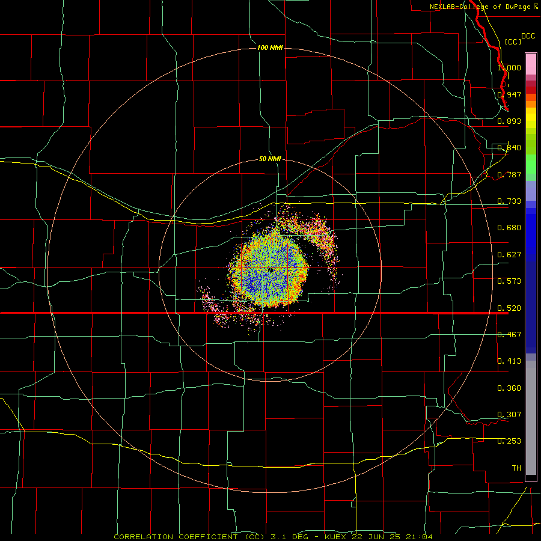Click the 0.947 legend value
541x541 pixels.
click(509, 94)
